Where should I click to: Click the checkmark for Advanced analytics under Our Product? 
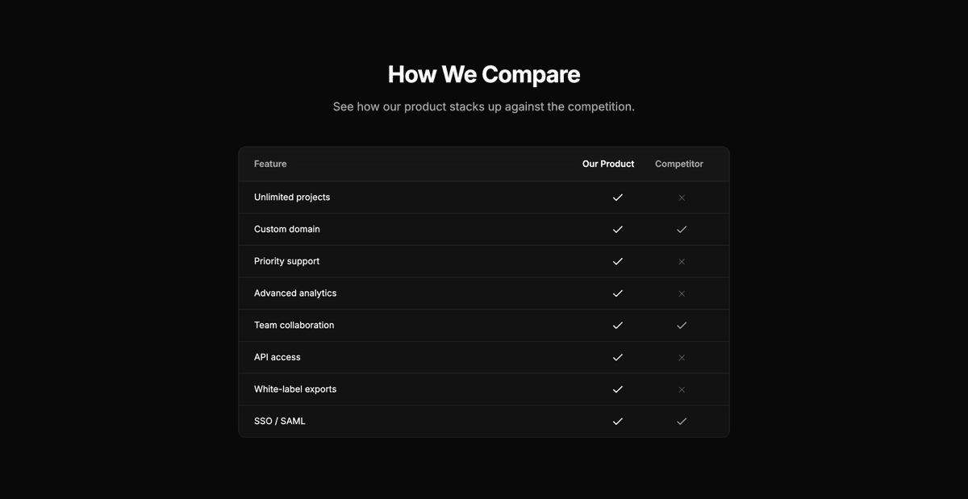617,293
